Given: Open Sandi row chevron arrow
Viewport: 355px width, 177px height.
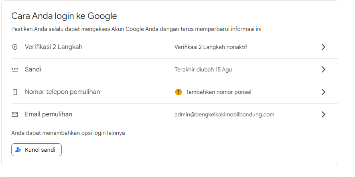Looking at the screenshot, I should tap(323, 69).
